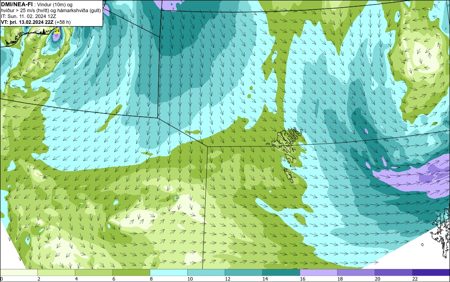Click the darkest purple swatch above 22 m/s
Image resolution: width=450 pixels, height=282 pixels.
pos(431,273)
